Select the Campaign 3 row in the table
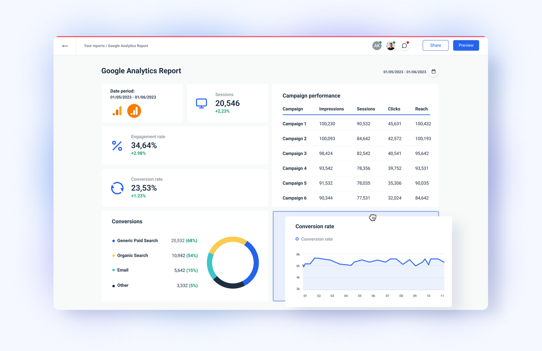Viewport: 542px width, 351px height. tap(295, 153)
